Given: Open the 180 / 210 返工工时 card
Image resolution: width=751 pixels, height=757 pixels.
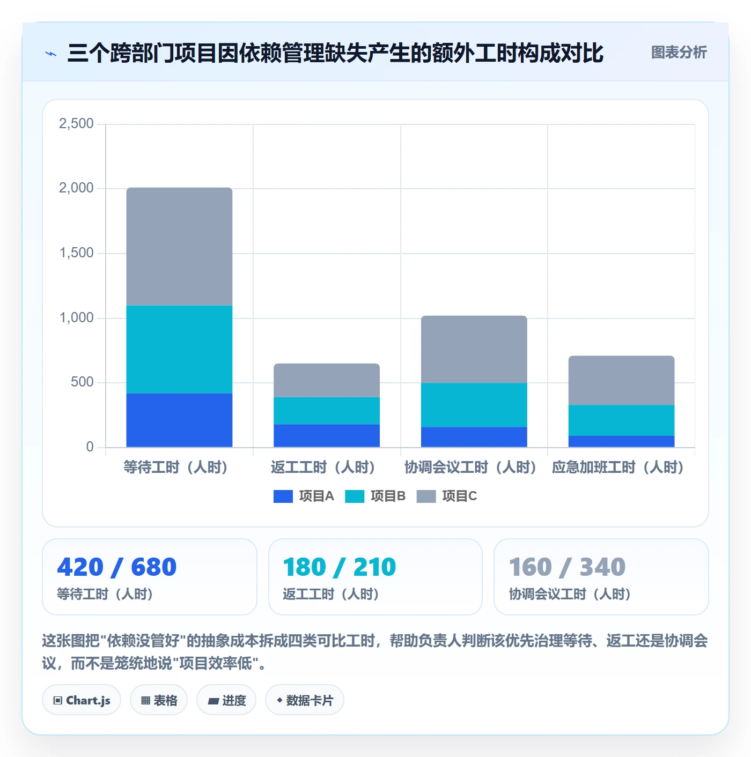Looking at the screenshot, I should pyautogui.click(x=376, y=577).
